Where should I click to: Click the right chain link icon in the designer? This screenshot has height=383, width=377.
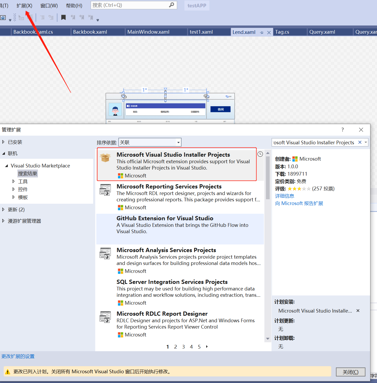tap(206, 96)
